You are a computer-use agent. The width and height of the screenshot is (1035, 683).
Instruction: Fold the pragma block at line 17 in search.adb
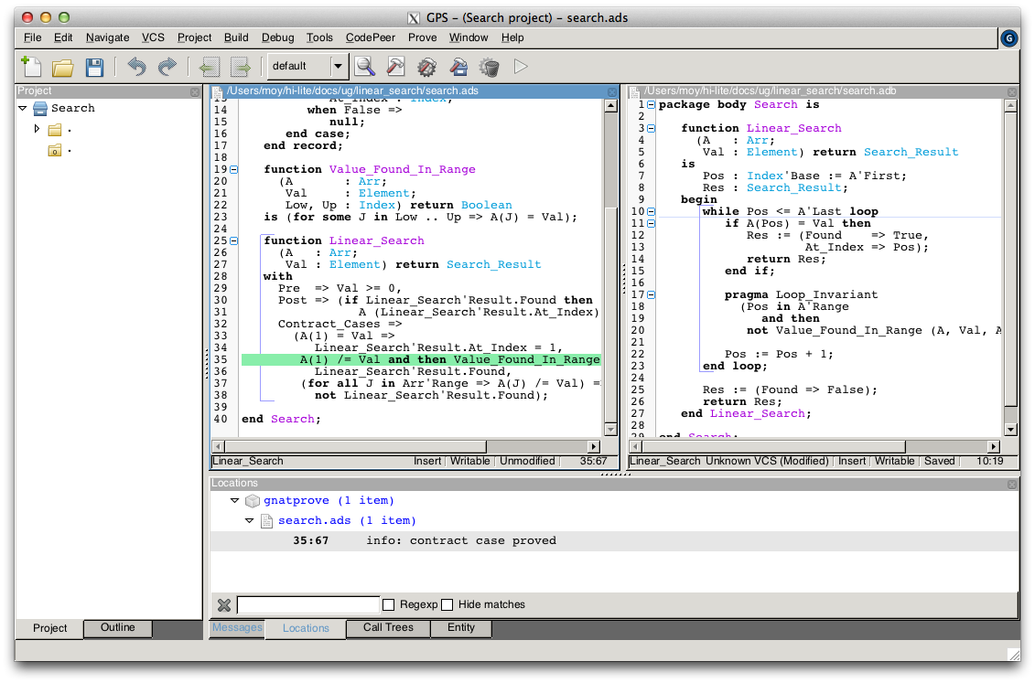[x=651, y=295]
